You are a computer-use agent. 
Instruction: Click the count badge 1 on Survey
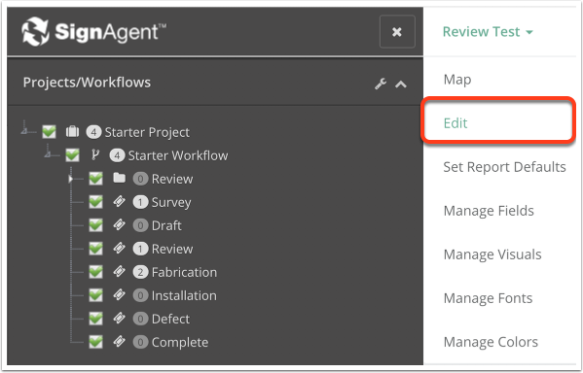tap(140, 202)
